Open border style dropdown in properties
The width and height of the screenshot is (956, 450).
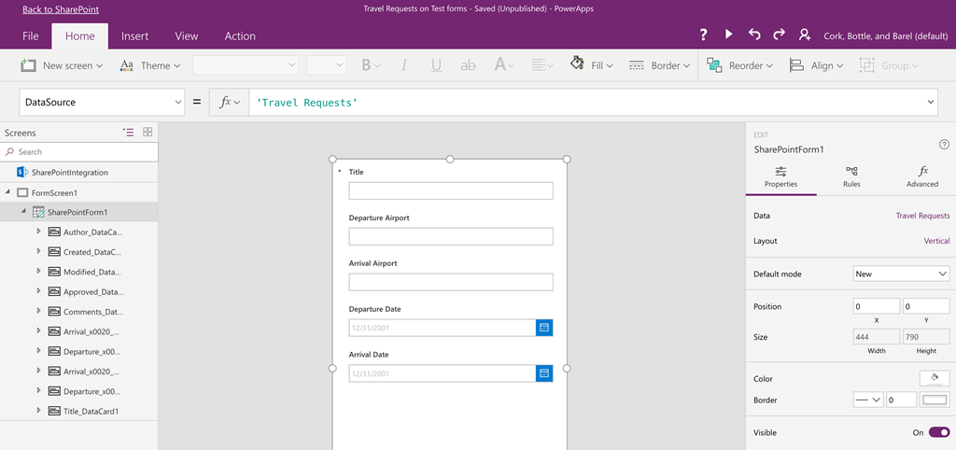[x=868, y=400]
